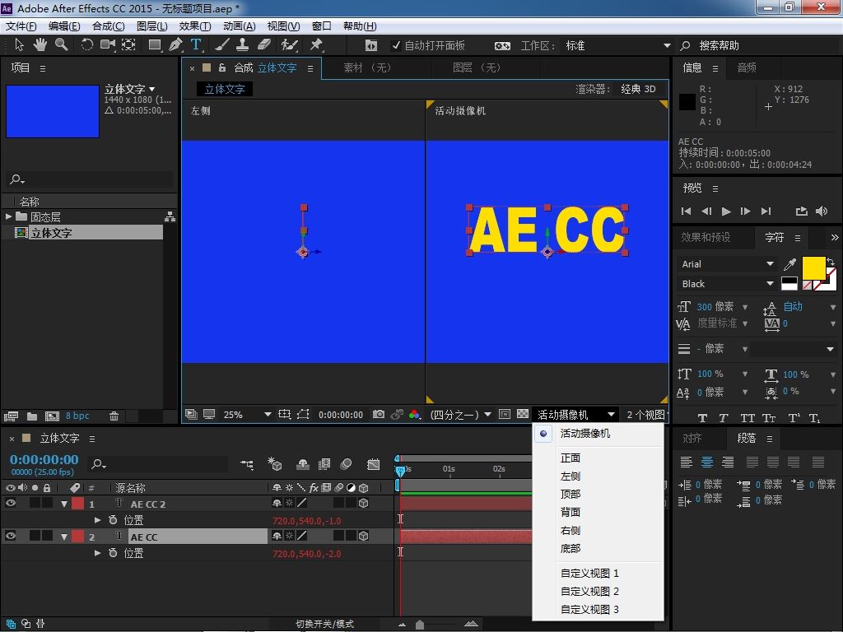Click the eyedropper in Character panel
843x632 pixels.
(x=789, y=264)
